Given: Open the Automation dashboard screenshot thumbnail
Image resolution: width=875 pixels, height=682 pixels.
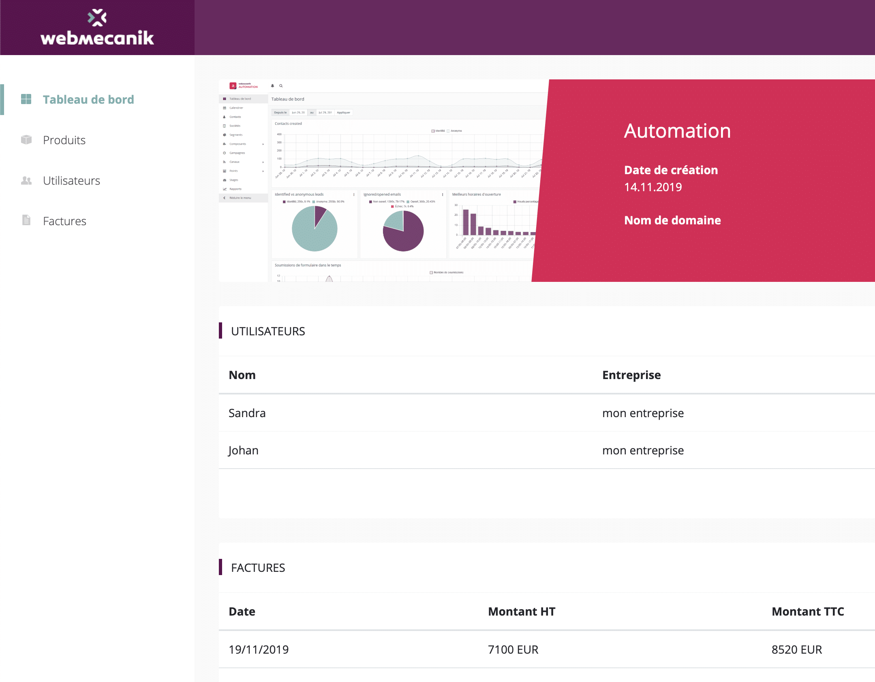Looking at the screenshot, I should [381, 180].
